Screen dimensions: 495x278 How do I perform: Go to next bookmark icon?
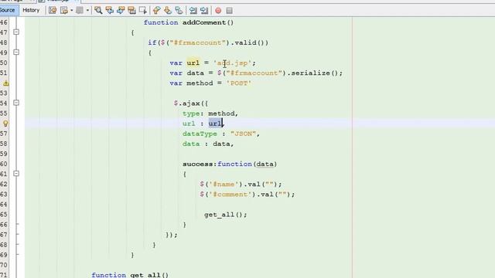point(168,10)
